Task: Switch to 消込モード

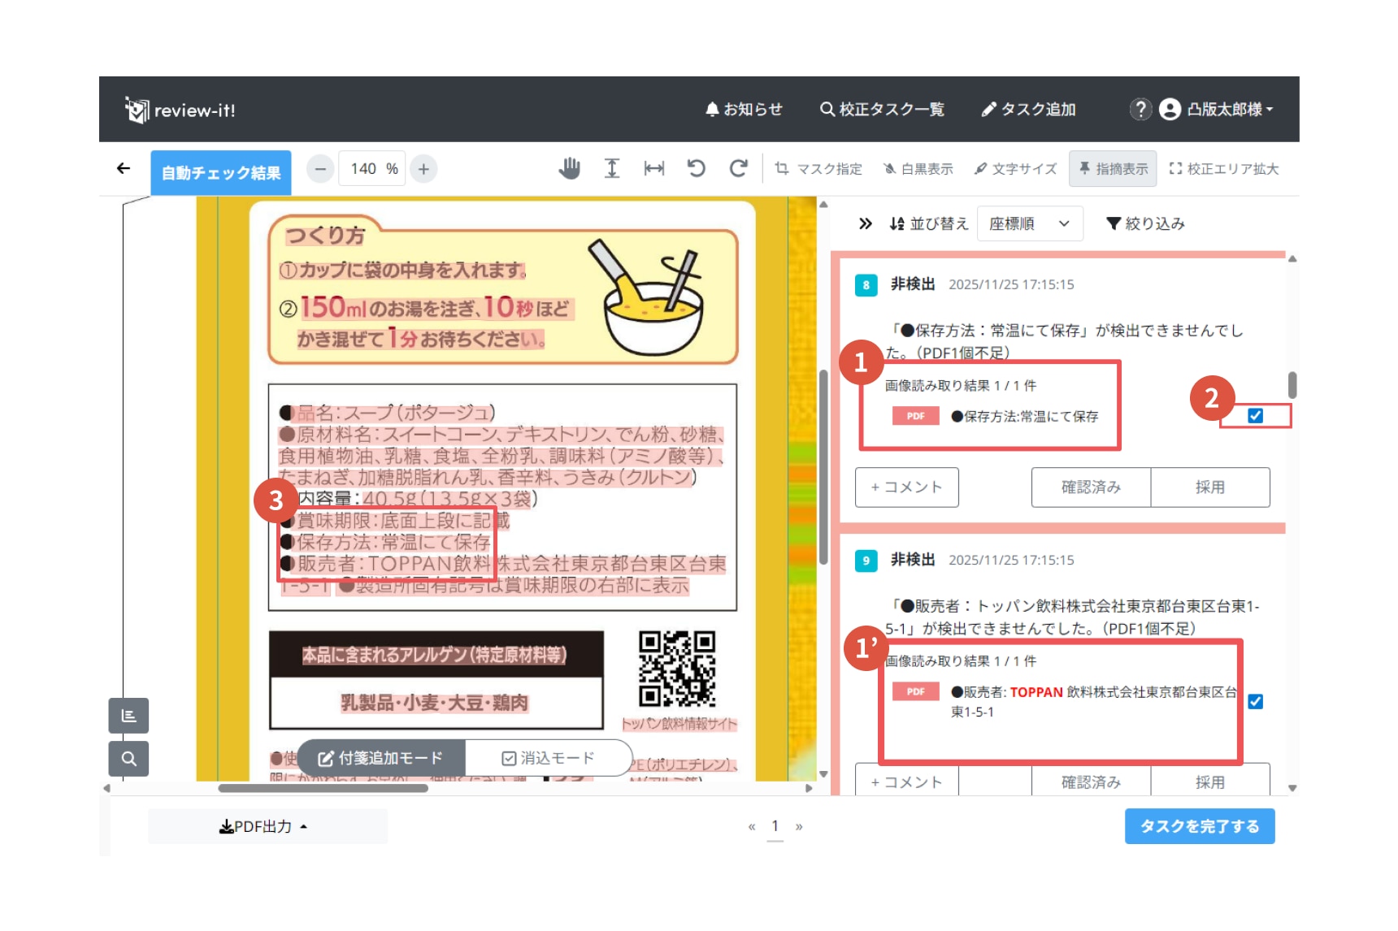Action: click(x=549, y=758)
